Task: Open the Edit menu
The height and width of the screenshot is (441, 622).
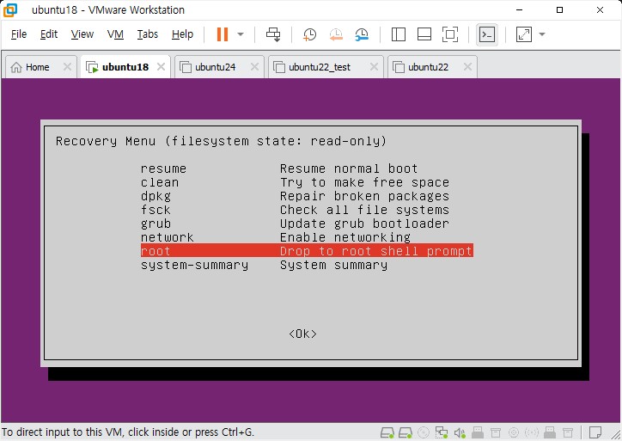Action: point(49,34)
